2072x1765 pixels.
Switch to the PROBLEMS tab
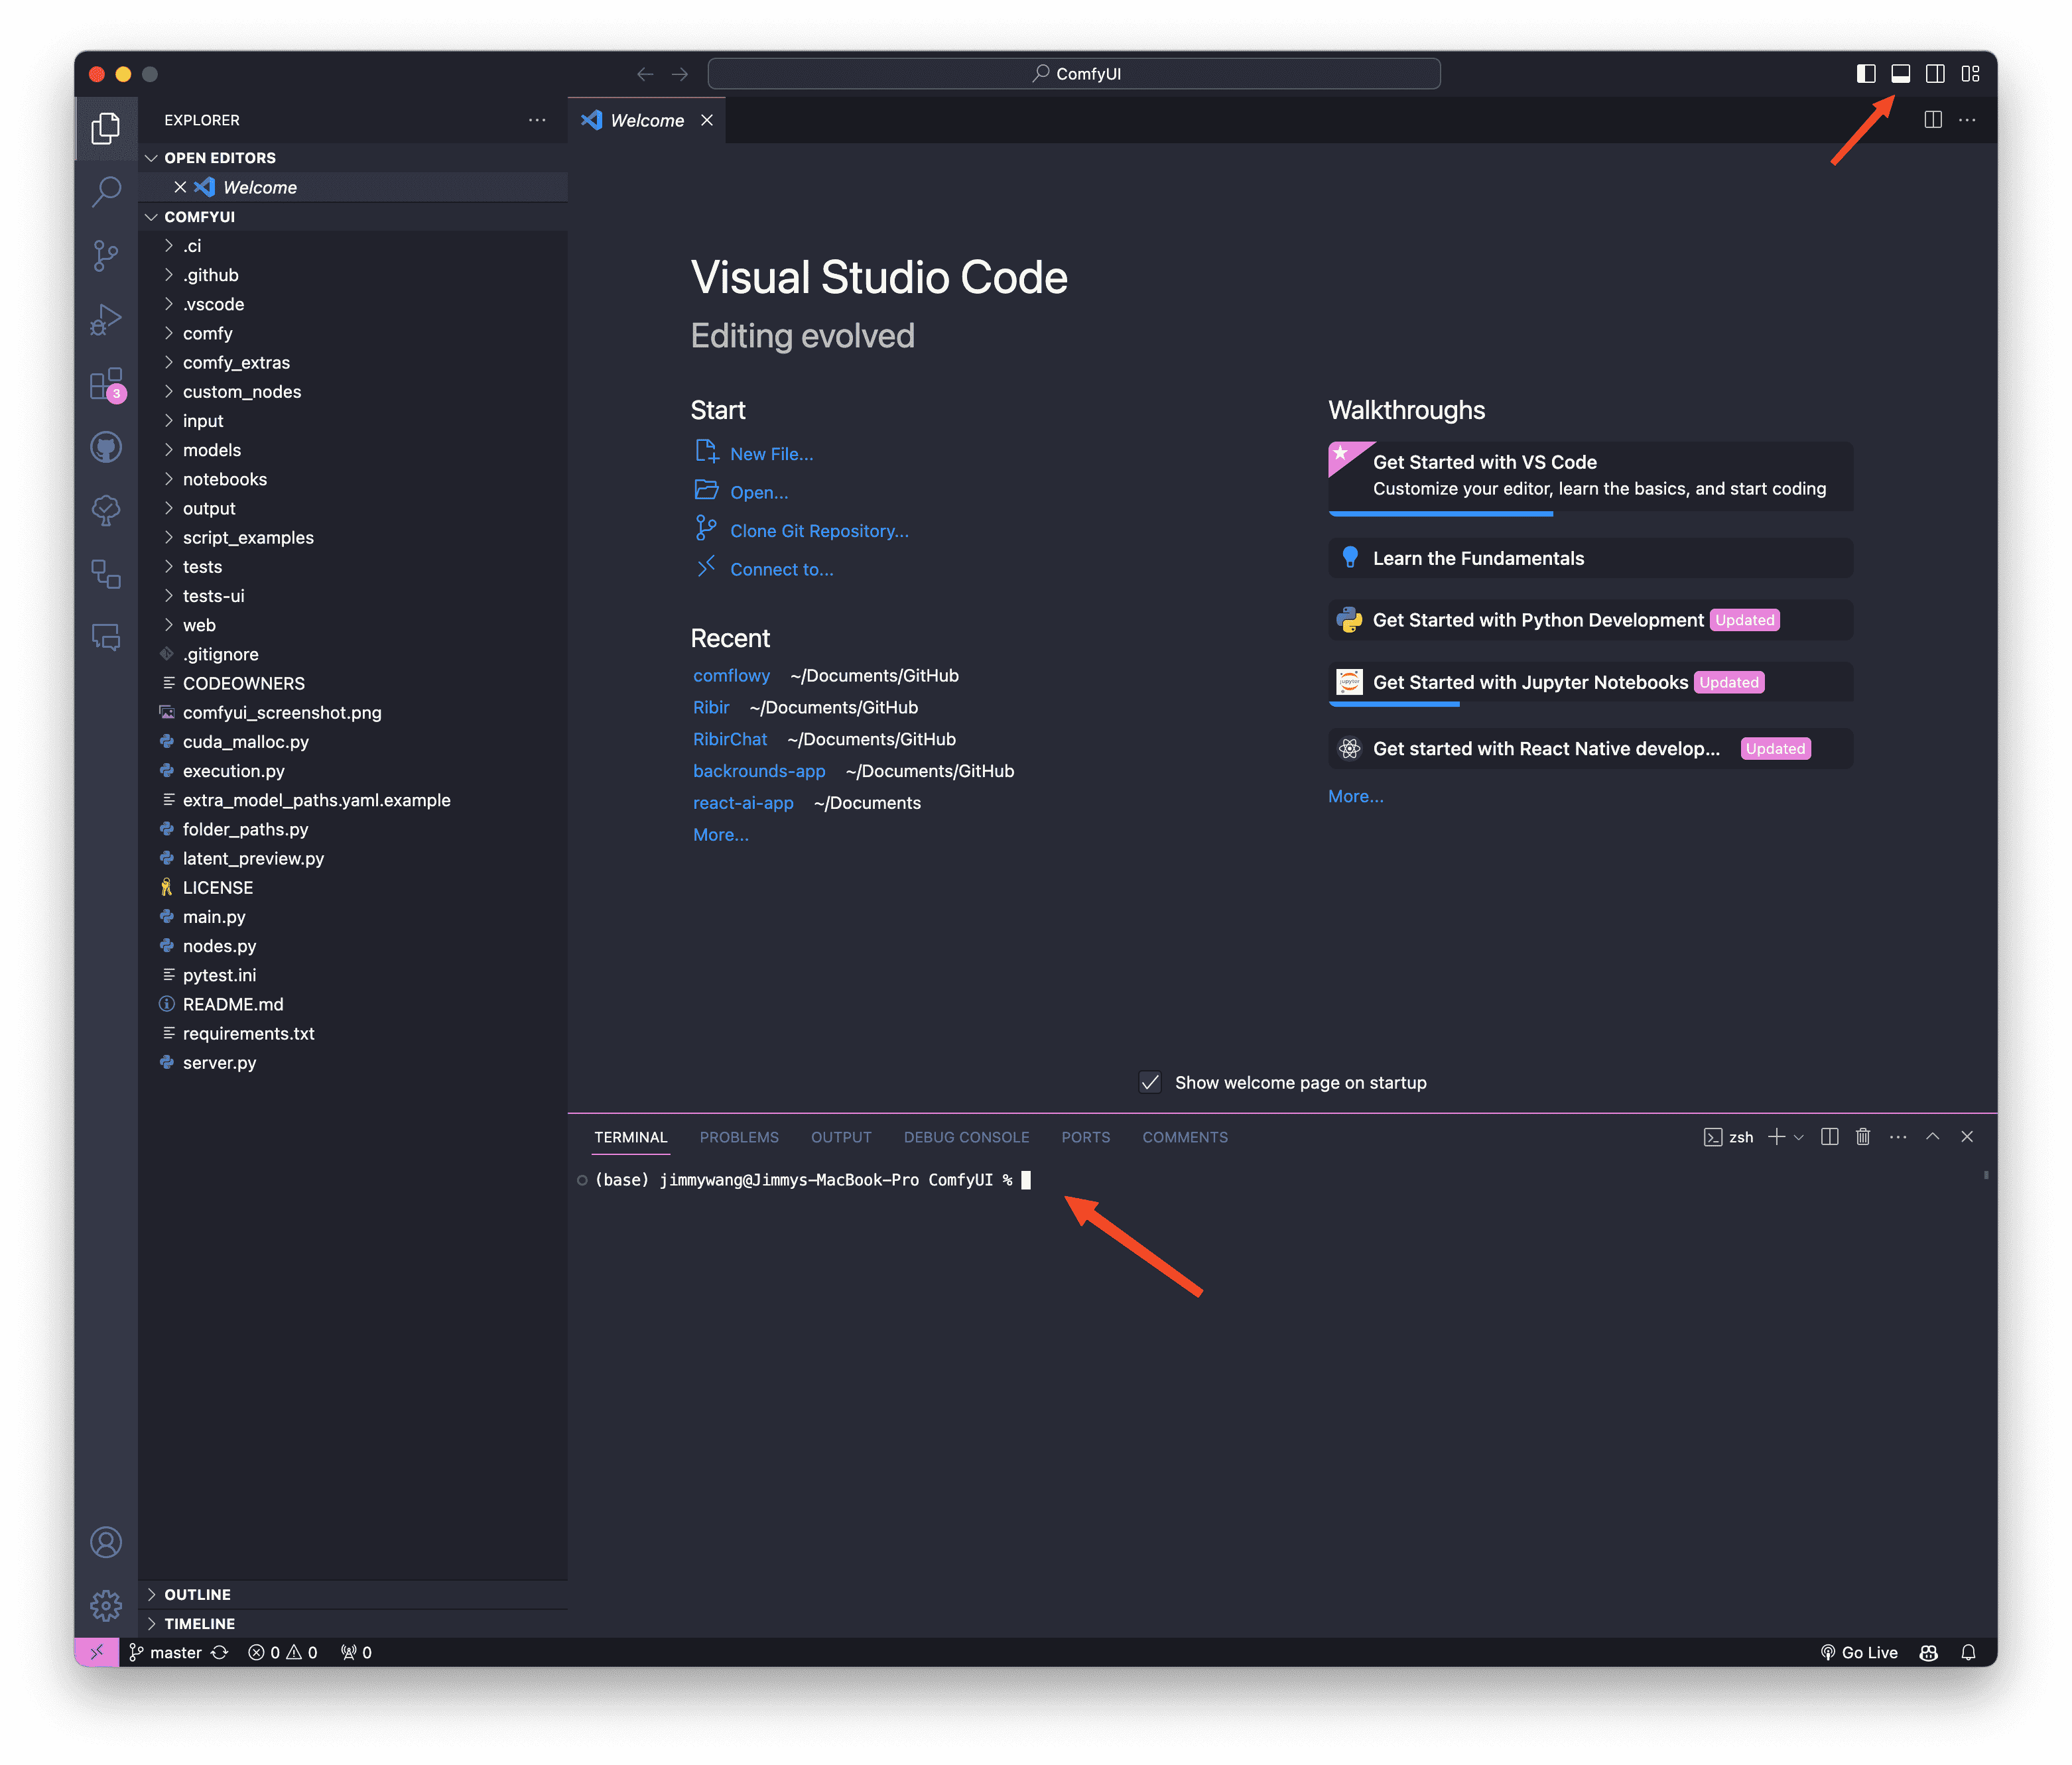738,1137
